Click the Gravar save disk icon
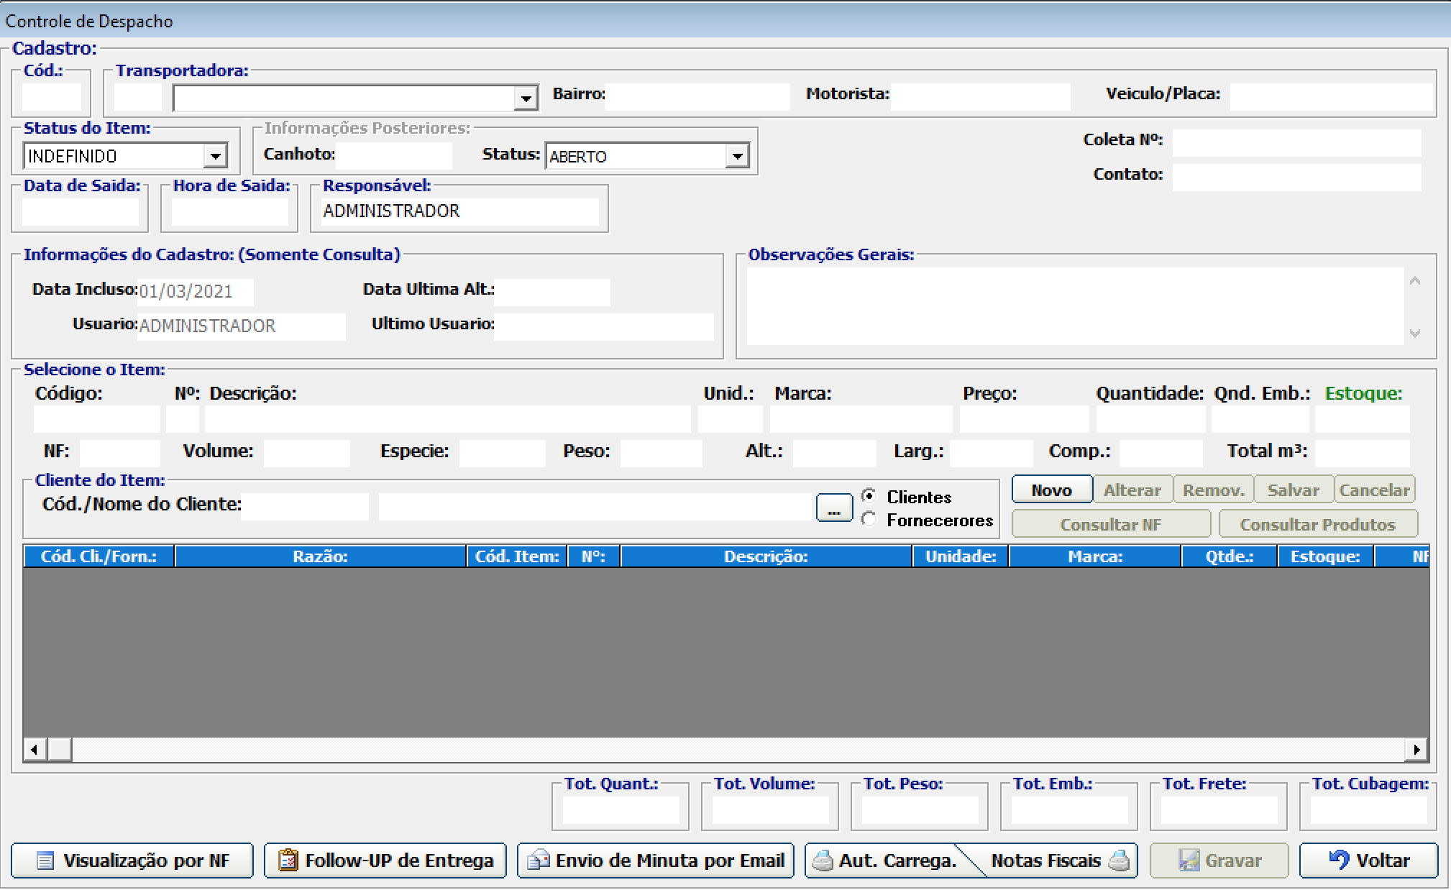This screenshot has height=890, width=1451. point(1189,861)
